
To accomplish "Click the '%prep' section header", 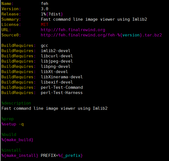I will [x=8, y=119].
